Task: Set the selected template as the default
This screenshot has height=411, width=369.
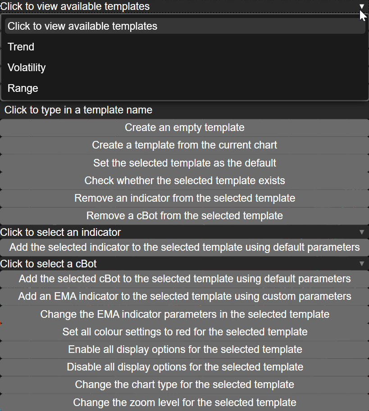Action: 184,163
